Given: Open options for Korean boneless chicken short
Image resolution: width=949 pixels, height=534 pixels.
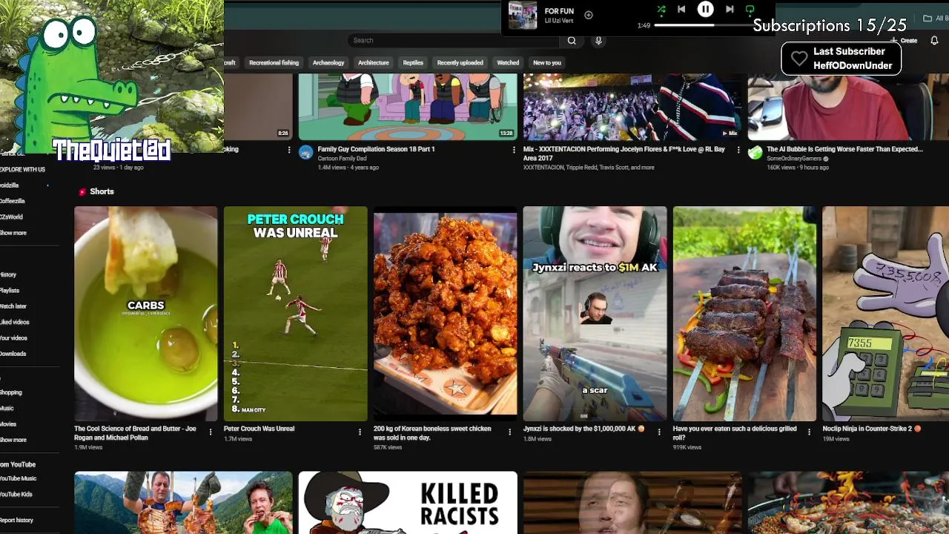Looking at the screenshot, I should coord(509,432).
